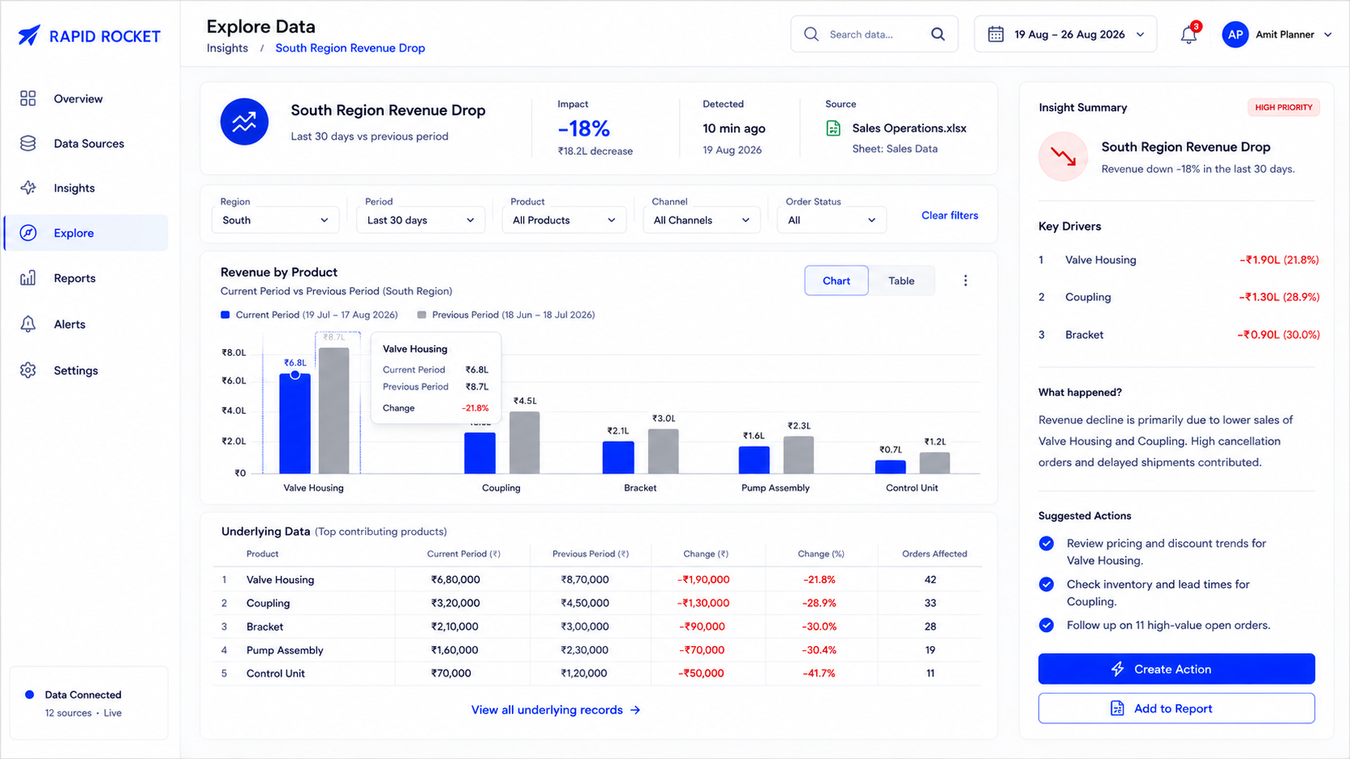Click Coupling previous period gray bar
This screenshot has width=1350, height=759.
(525, 443)
